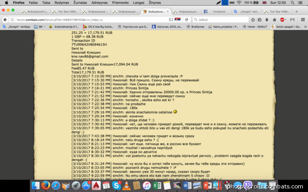Image resolution: width=308 pixels, height=192 pixels.
Task: Click the Firefox back arrow button
Action: click(5, 19)
